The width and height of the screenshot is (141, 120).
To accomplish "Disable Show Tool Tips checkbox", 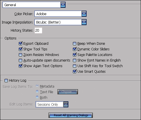I will click(x=20, y=49).
